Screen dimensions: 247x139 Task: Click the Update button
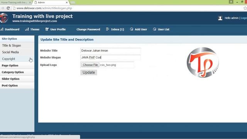(89, 72)
